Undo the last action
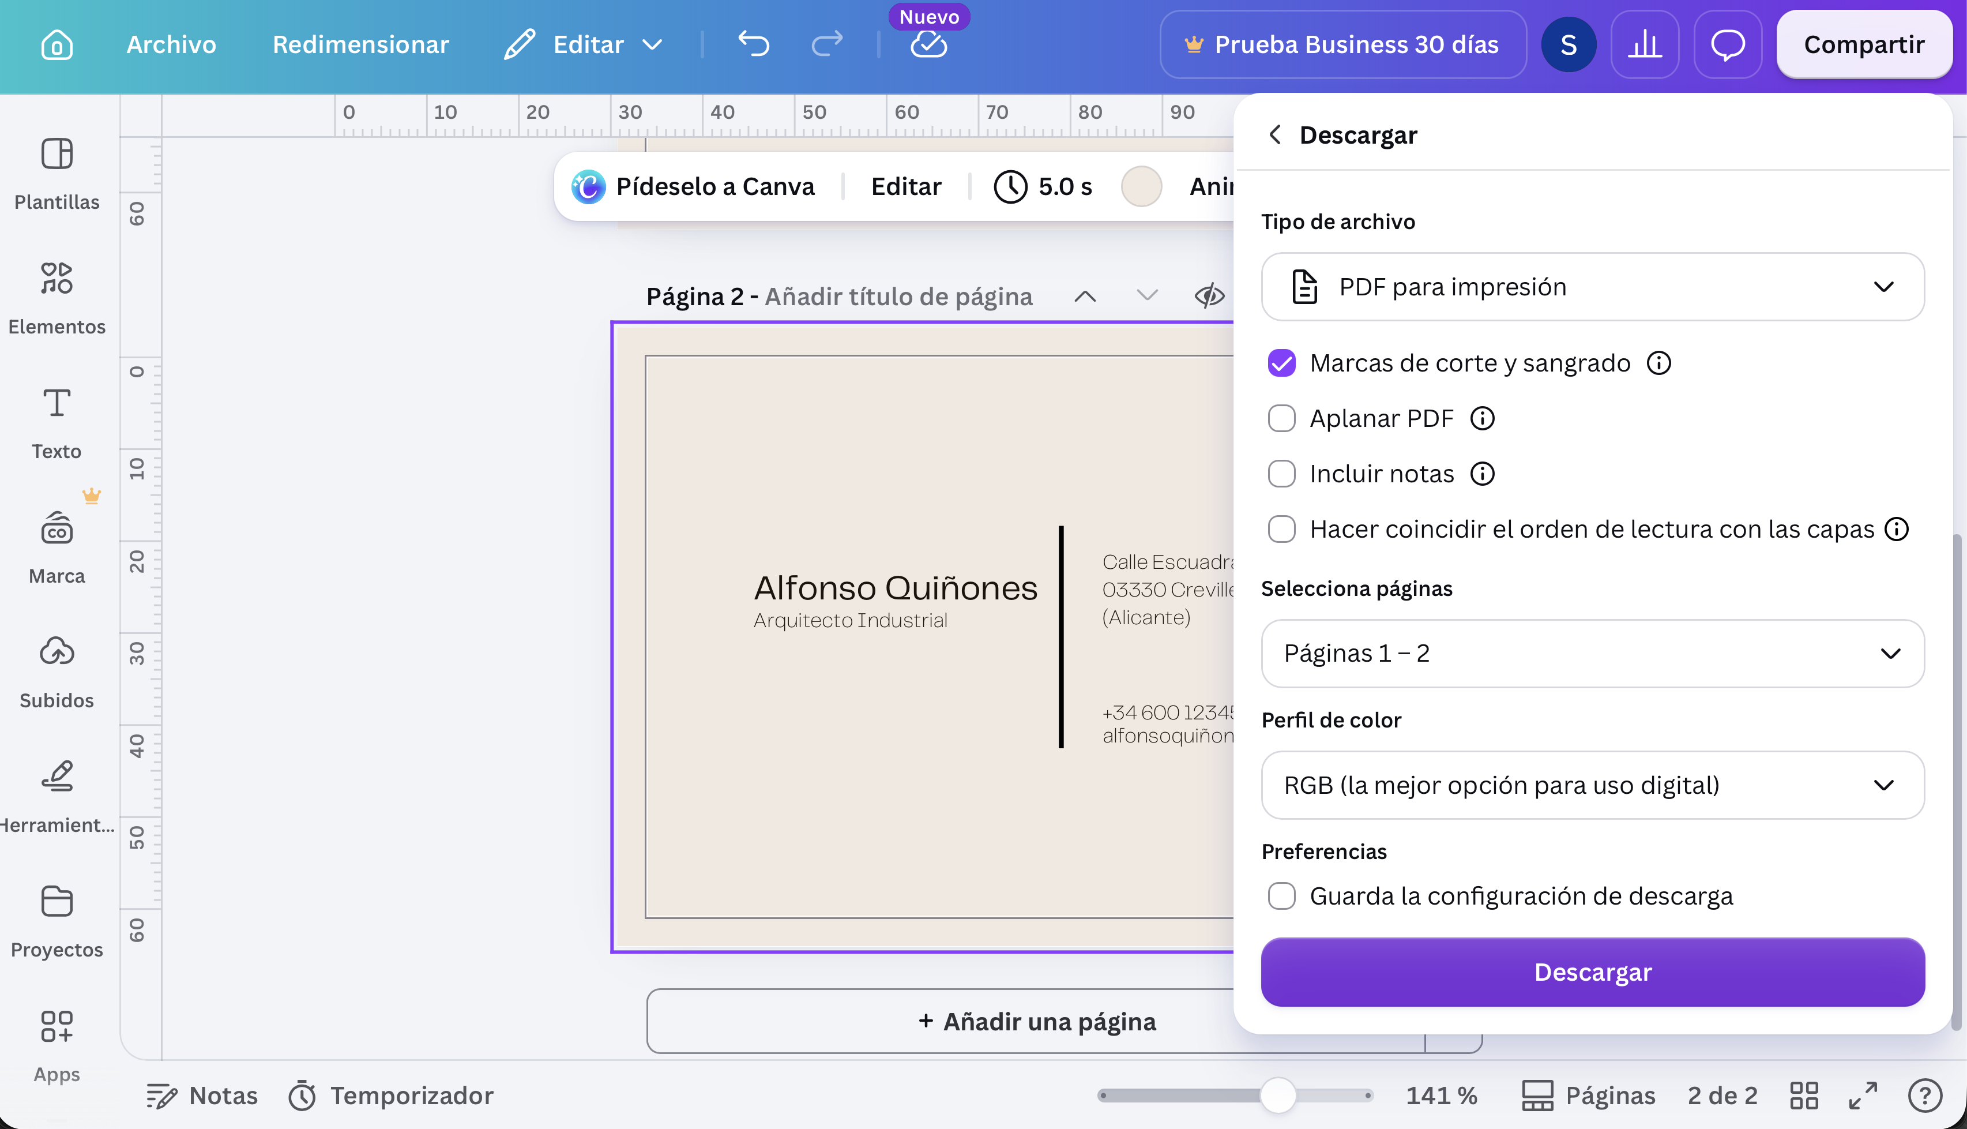The image size is (1967, 1129). [x=753, y=44]
